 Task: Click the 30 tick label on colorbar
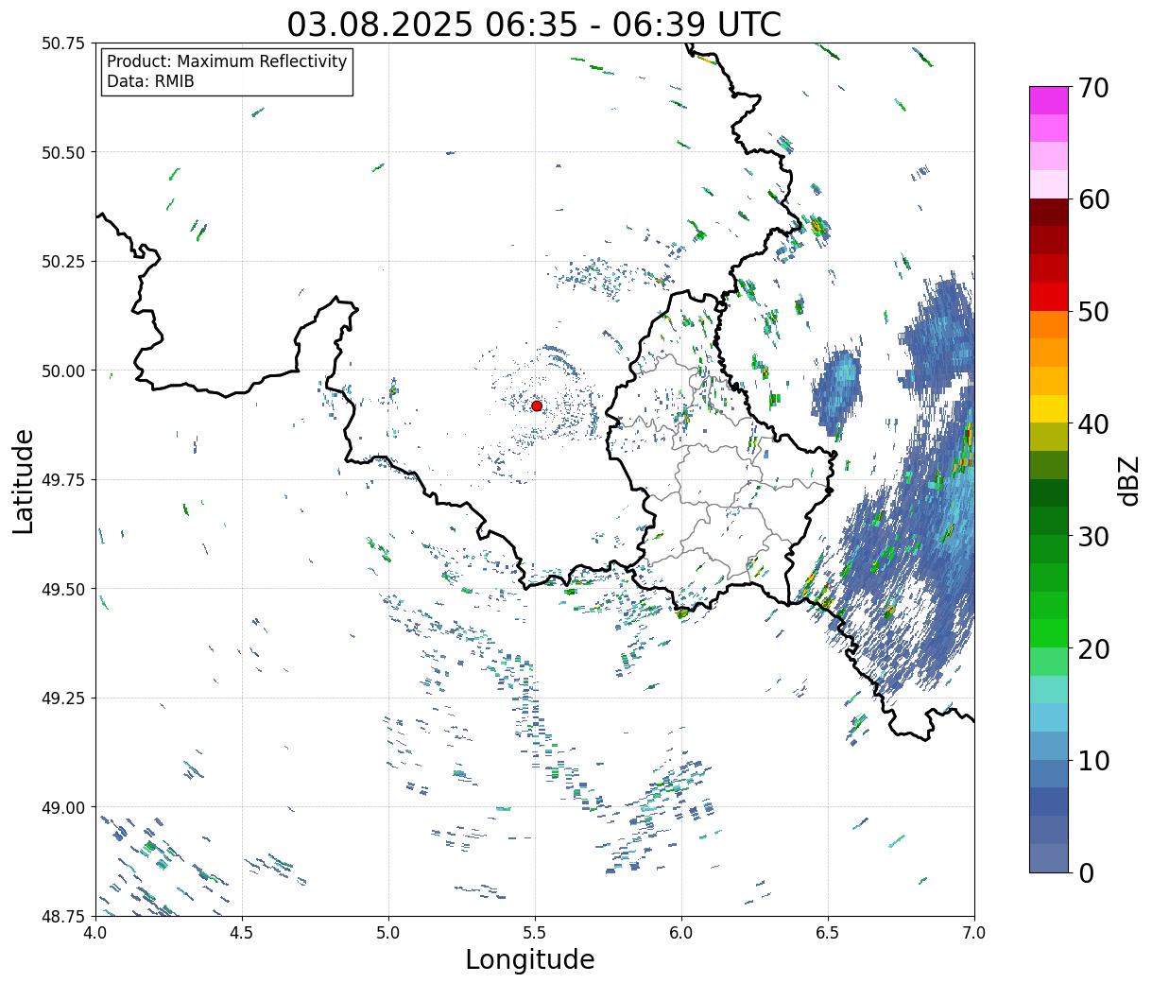pos(1092,536)
